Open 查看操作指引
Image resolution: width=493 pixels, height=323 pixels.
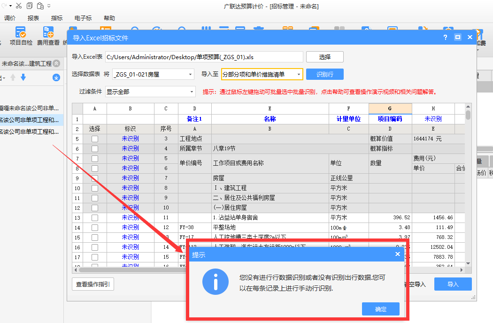click(x=93, y=284)
